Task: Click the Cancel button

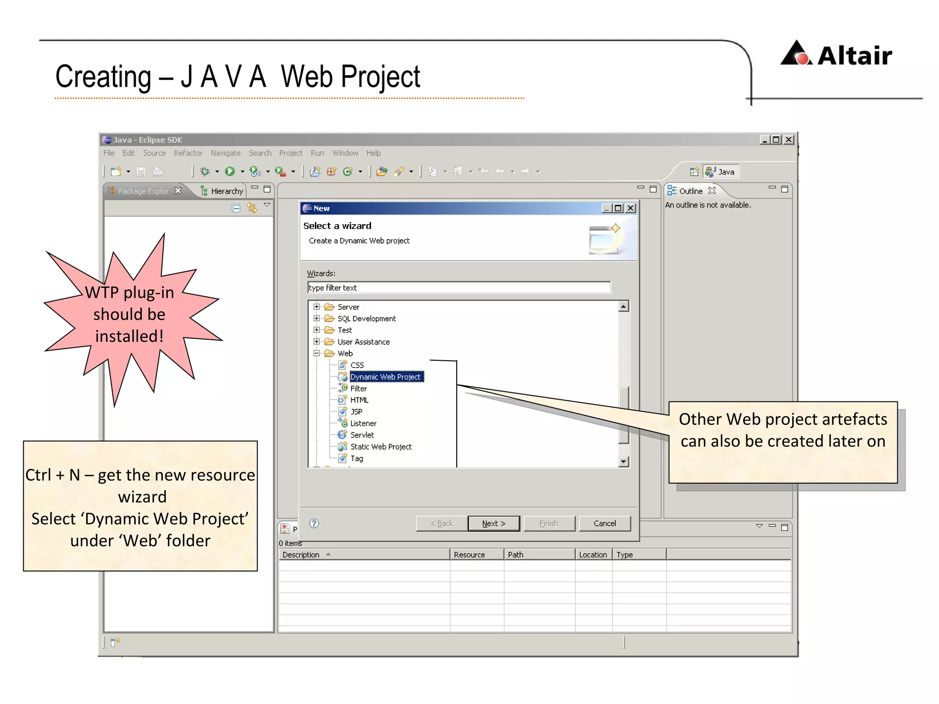Action: click(605, 523)
